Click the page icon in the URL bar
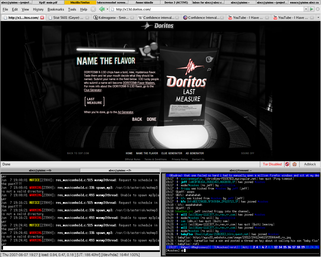321x257 pixels. click(x=113, y=9)
